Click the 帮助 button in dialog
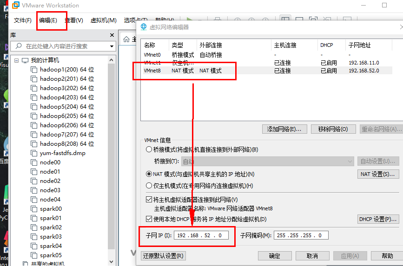403x266 pixels. pos(387,256)
